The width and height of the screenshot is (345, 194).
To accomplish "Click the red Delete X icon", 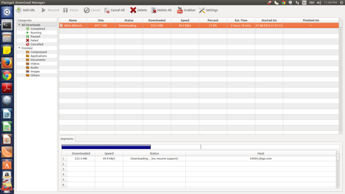I will (133, 10).
